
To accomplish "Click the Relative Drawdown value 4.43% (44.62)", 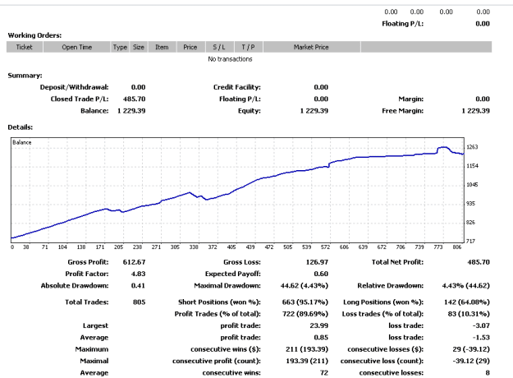I will coord(466,286).
